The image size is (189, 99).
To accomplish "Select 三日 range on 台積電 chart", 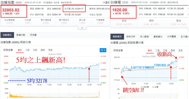I will coord(165,51).
